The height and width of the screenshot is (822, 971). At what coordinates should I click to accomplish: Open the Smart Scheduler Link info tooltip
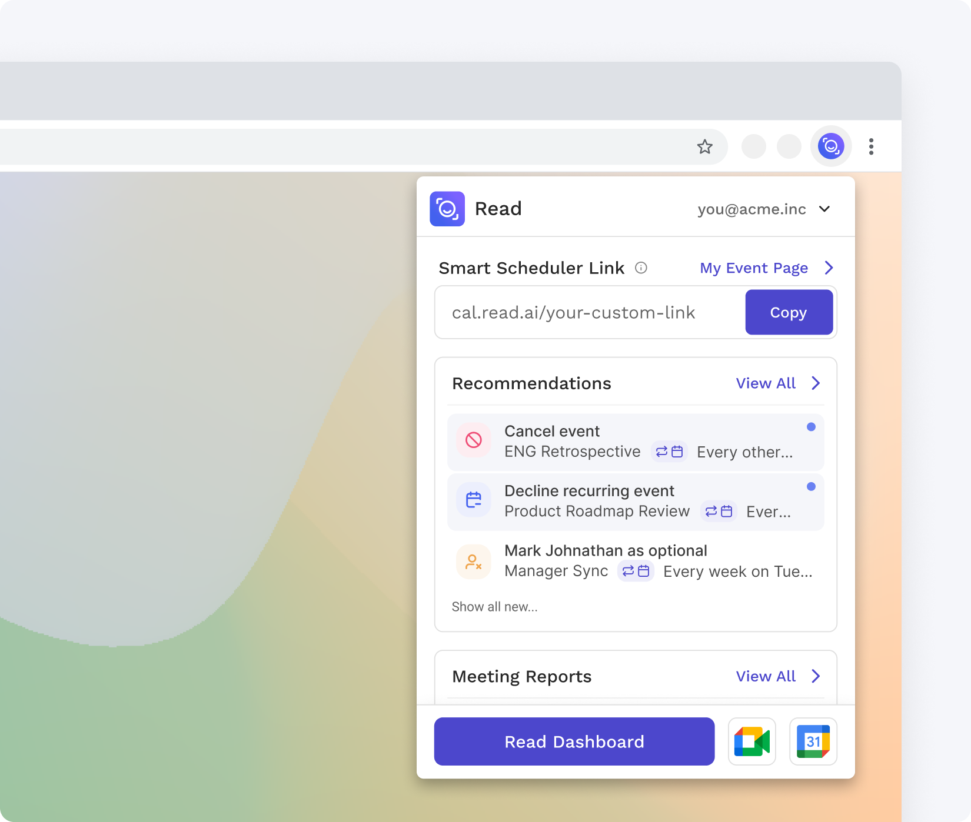[641, 268]
